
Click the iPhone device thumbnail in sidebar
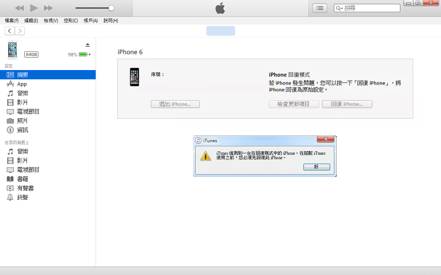(12, 50)
